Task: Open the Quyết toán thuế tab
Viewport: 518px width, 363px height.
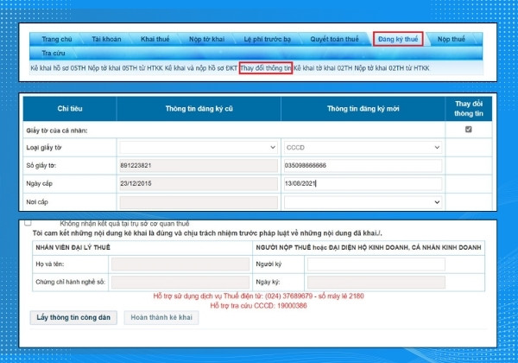Action: point(334,39)
